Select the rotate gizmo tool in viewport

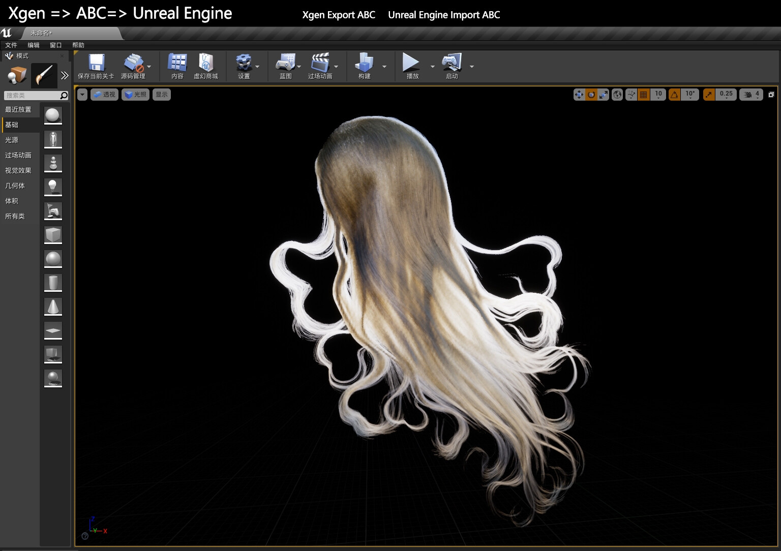pyautogui.click(x=591, y=95)
